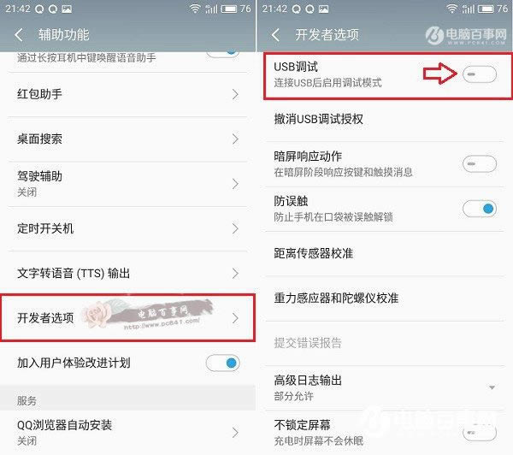
Task: Open 开发者选项 menu item
Action: pos(127,318)
